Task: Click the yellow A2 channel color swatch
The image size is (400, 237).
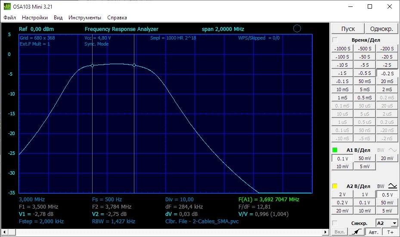Action: (x=335, y=186)
